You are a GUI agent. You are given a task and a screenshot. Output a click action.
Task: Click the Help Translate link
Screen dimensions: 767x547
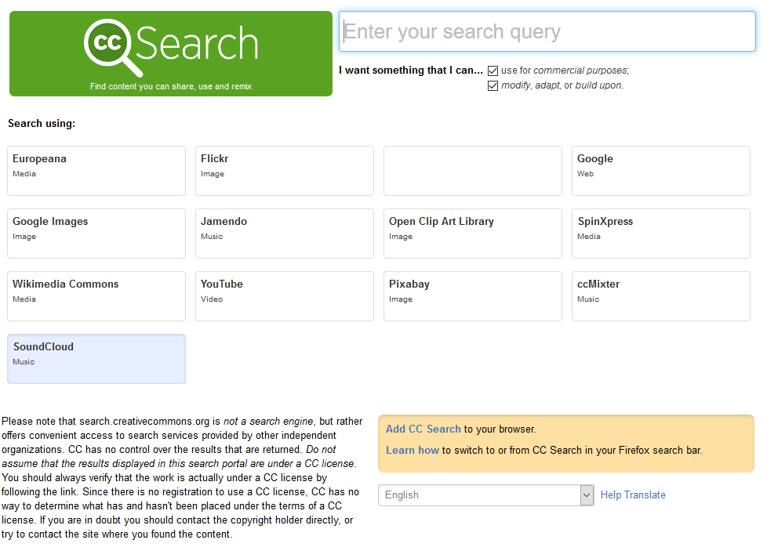point(633,494)
